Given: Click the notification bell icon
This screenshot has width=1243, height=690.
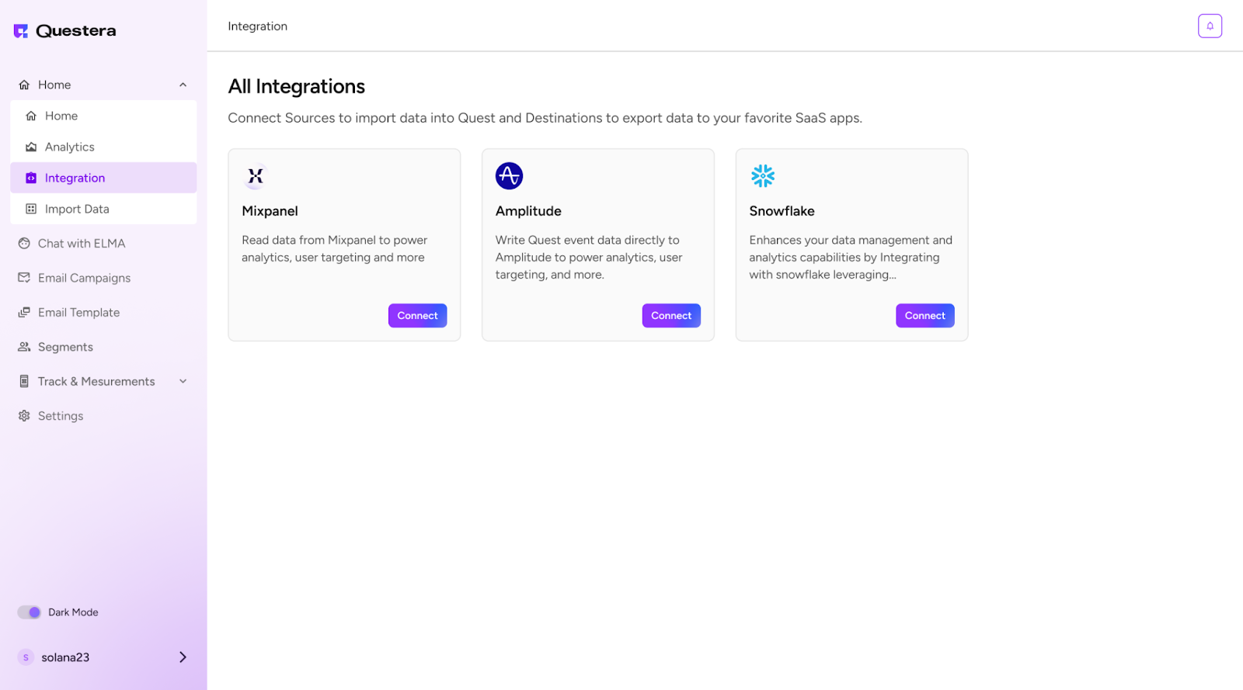Looking at the screenshot, I should pos(1210,26).
